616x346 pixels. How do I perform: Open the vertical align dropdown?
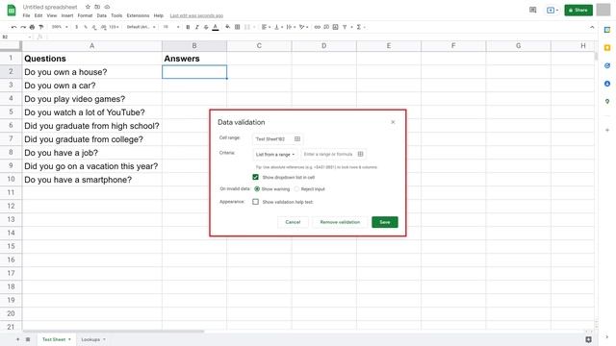point(278,27)
